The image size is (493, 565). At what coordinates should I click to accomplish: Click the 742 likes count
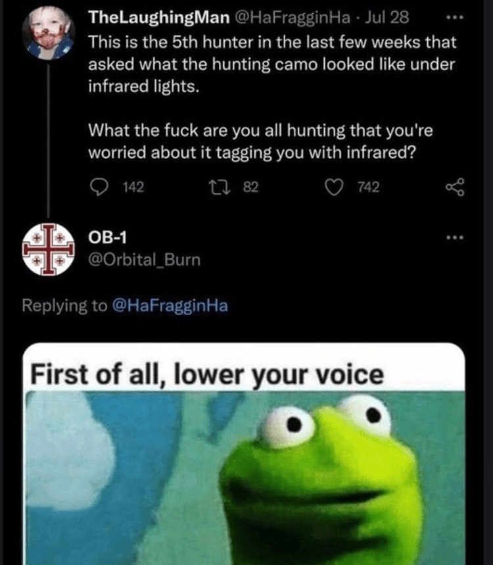368,187
